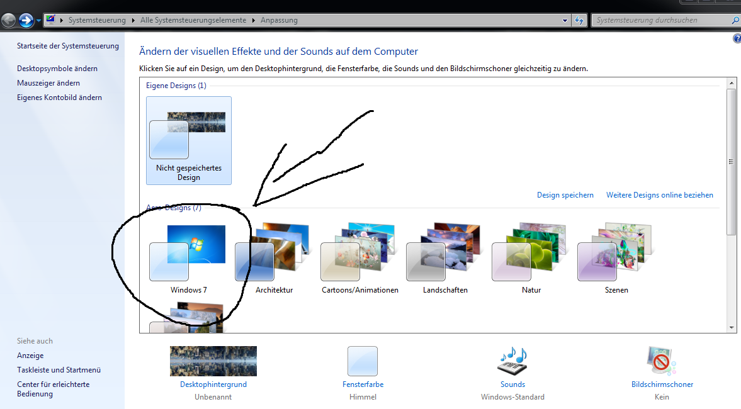Open Mauszeiger ändern
Image resolution: width=741 pixels, height=409 pixels.
point(48,83)
